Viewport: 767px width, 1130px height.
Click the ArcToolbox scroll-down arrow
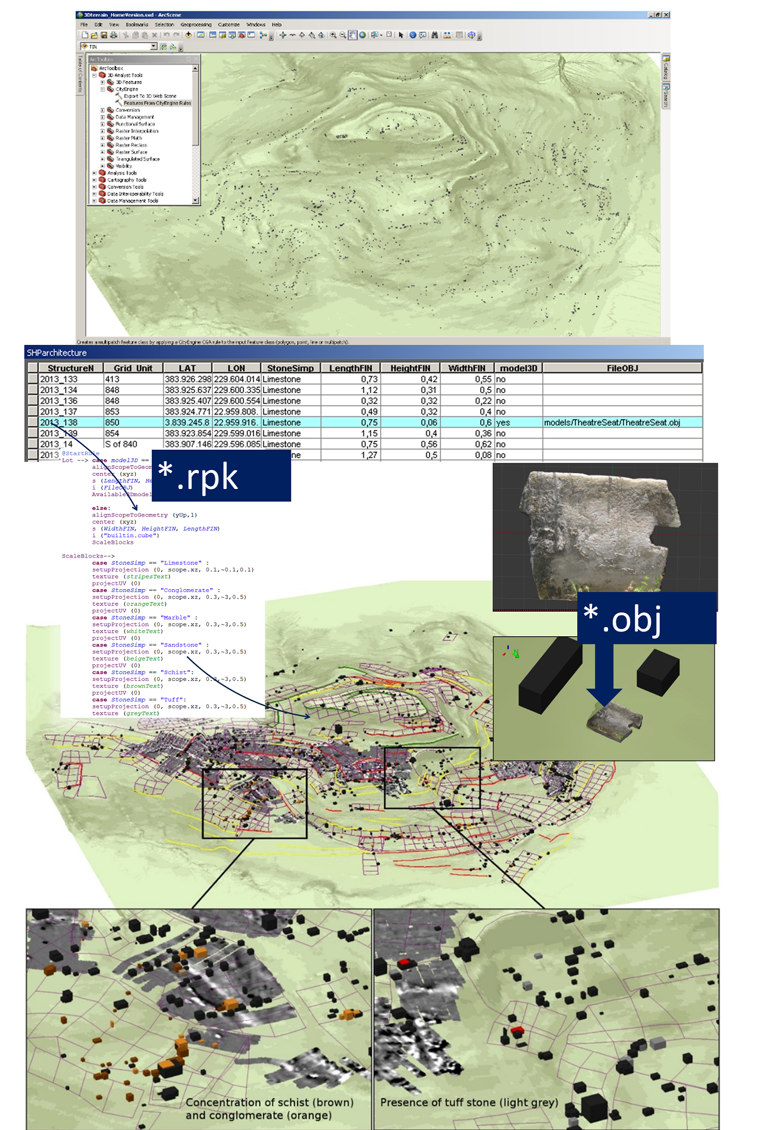pyautogui.click(x=196, y=201)
